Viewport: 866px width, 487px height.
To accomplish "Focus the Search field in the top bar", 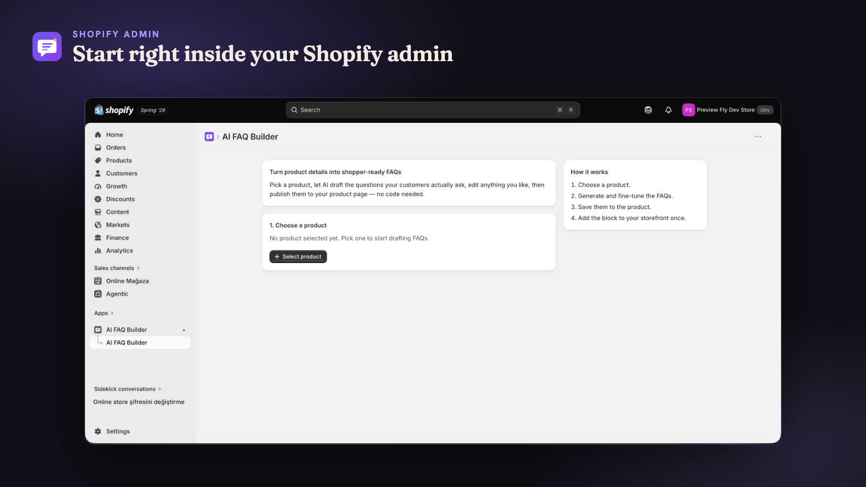I will pos(432,110).
